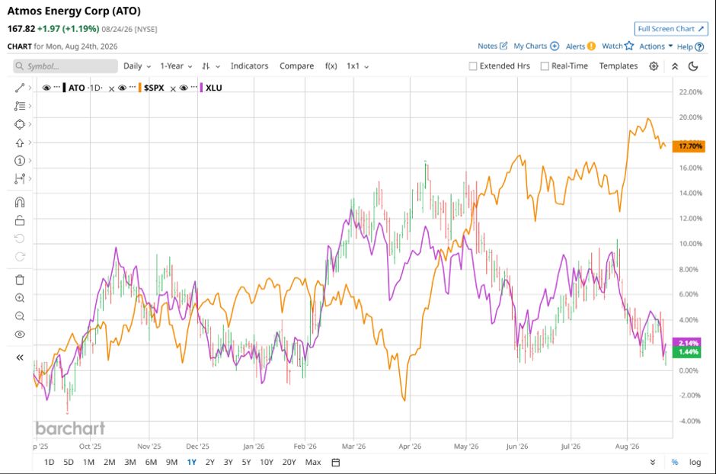716x474 pixels.
Task: Click the Notes edit icon
Action: click(503, 46)
